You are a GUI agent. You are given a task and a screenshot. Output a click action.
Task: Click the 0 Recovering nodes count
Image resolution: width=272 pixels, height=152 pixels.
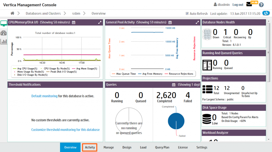[236, 32]
